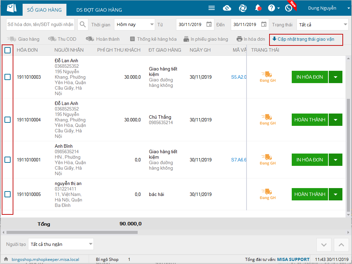Click the Thu COD toolbar button
Viewport: 352px width, 264px height.
(62, 39)
